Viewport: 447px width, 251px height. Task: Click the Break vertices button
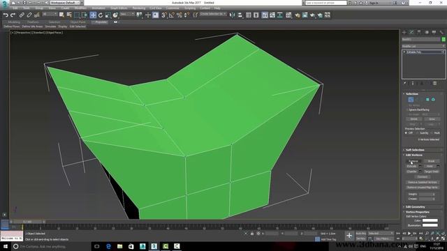point(431,161)
